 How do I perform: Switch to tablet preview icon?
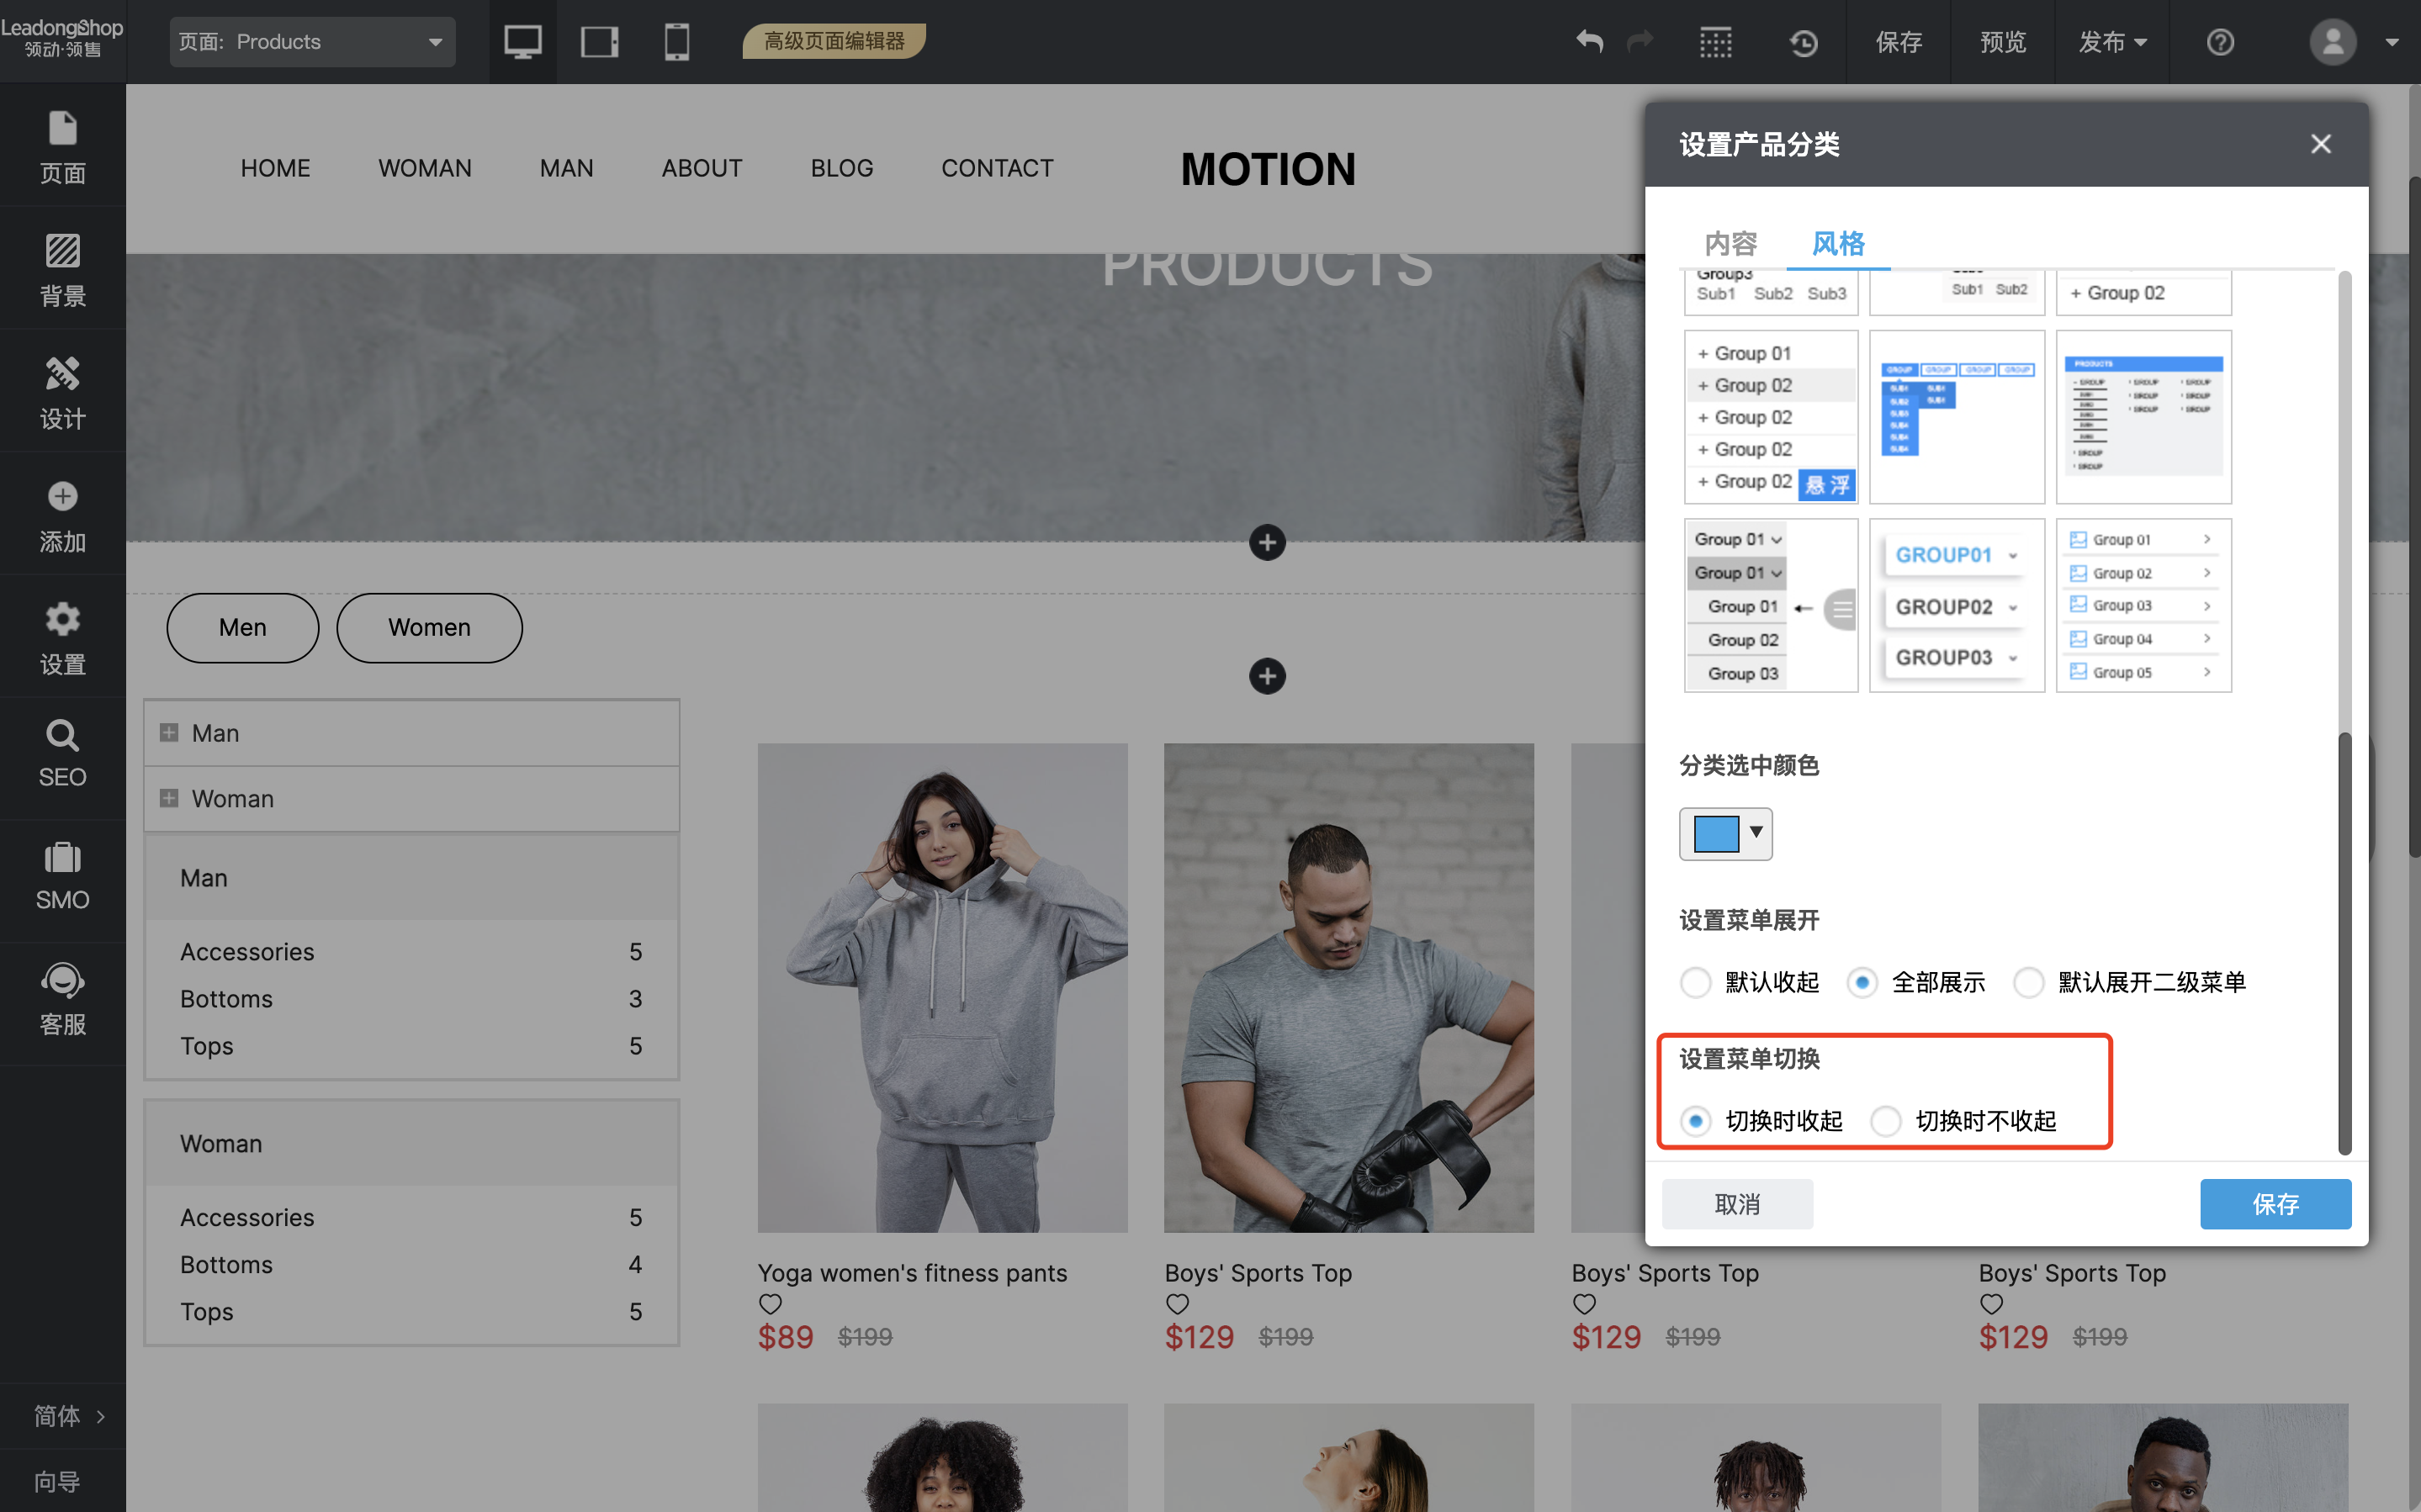tap(599, 42)
